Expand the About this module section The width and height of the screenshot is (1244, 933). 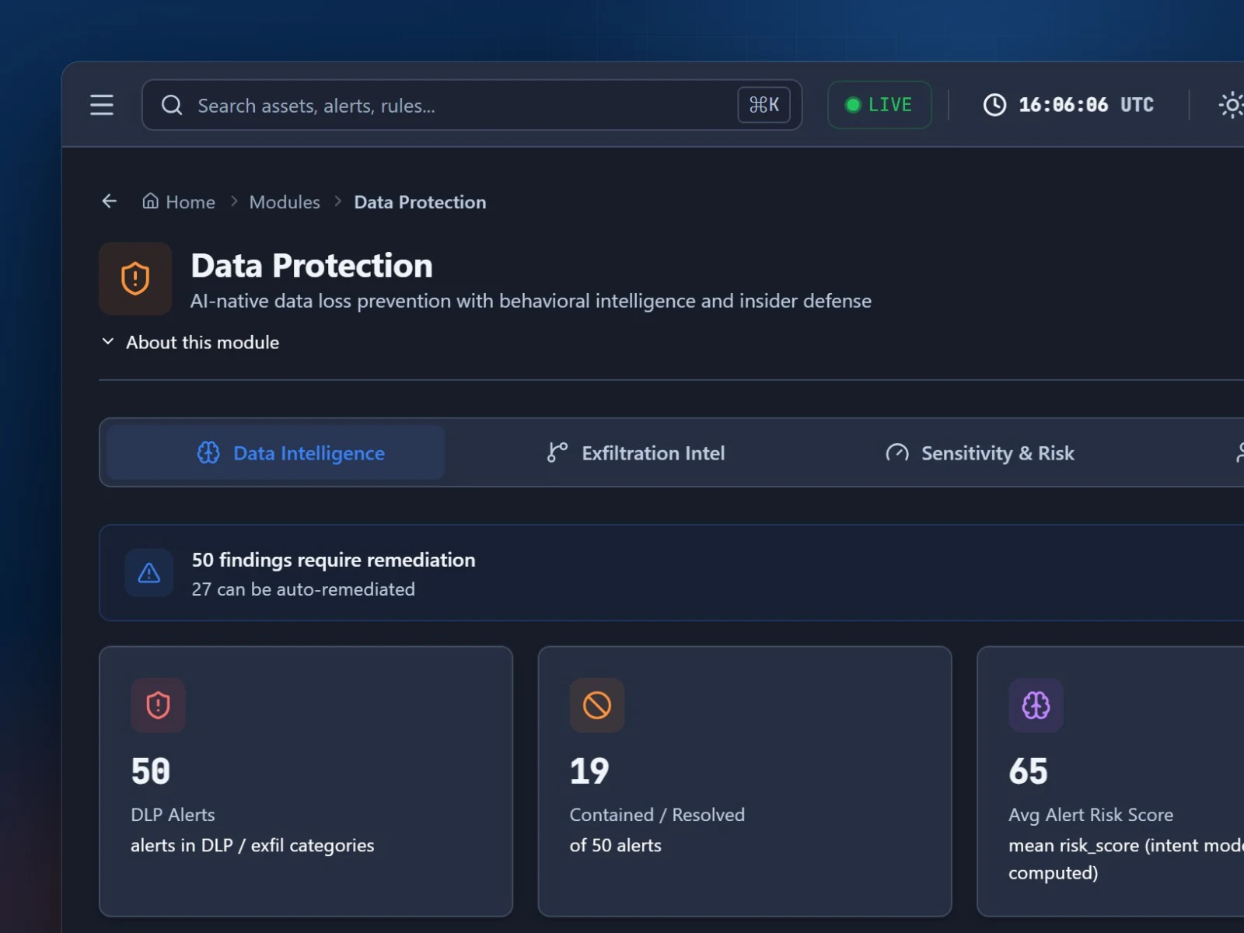pyautogui.click(x=190, y=342)
